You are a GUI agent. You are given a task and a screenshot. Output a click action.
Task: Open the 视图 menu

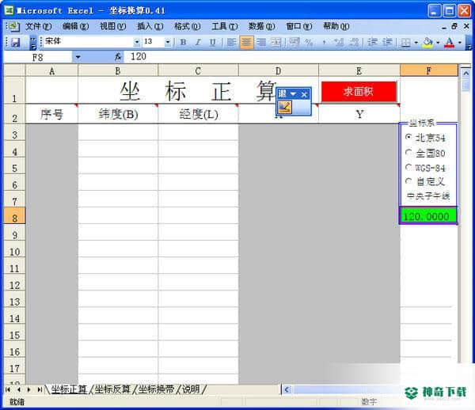click(x=112, y=27)
